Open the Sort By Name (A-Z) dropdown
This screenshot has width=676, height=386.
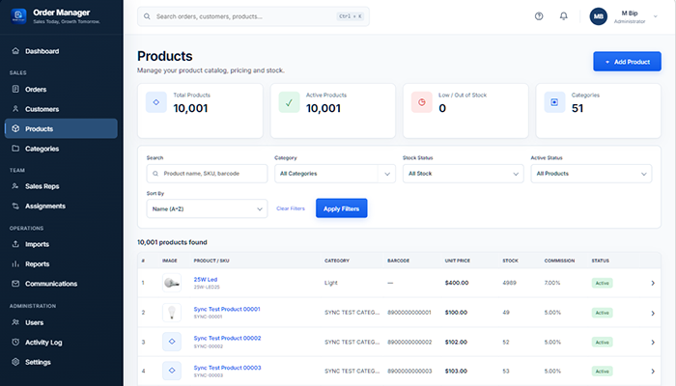tap(207, 209)
